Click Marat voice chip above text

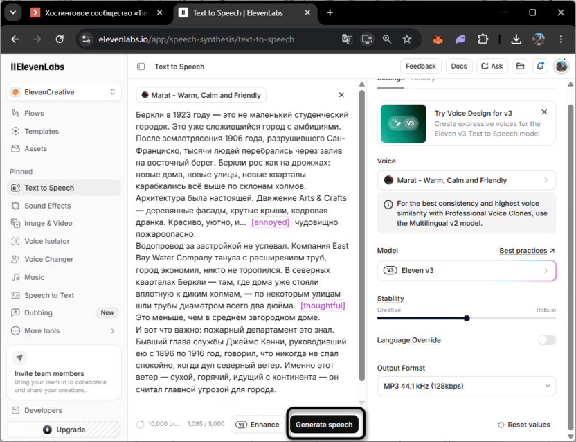pos(201,95)
